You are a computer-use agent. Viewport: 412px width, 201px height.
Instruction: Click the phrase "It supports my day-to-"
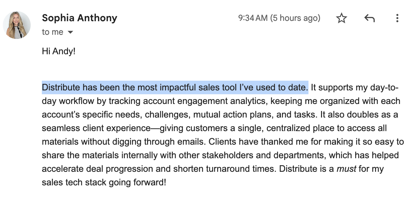(x=354, y=88)
